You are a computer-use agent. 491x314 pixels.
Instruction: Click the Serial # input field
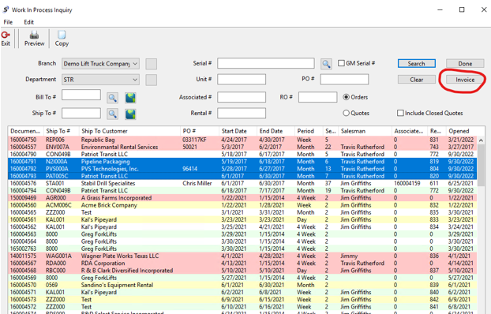point(266,63)
